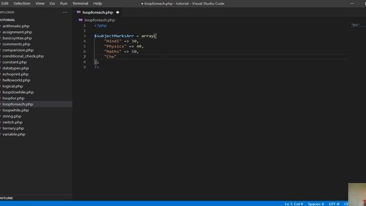Open basicsyntax.php in Explorer

point(17,38)
